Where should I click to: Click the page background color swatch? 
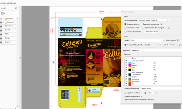(169, 28)
